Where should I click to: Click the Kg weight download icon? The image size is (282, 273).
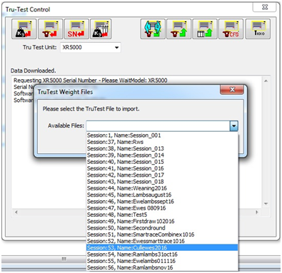click(24, 29)
